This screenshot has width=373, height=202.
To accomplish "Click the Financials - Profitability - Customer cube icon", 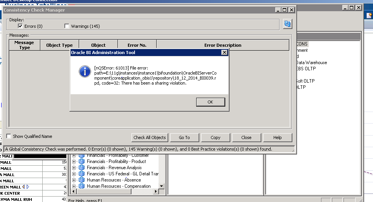I will pos(81,156).
